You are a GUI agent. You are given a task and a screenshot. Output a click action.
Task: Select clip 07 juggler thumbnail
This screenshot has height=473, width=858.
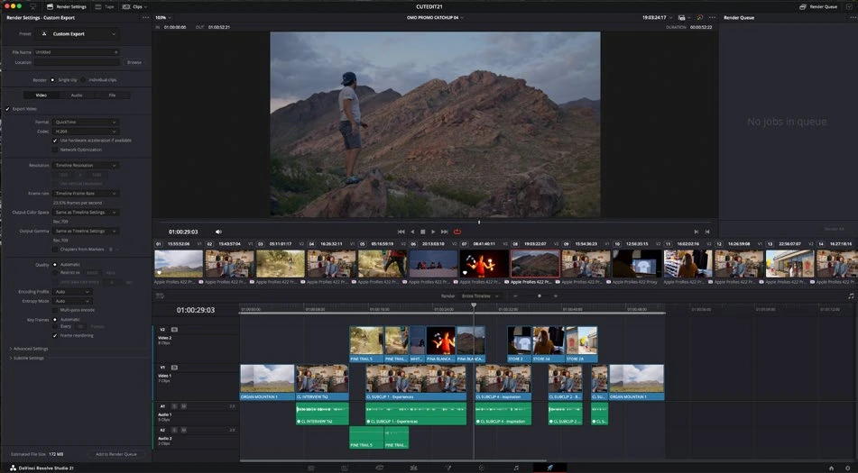[x=484, y=264]
